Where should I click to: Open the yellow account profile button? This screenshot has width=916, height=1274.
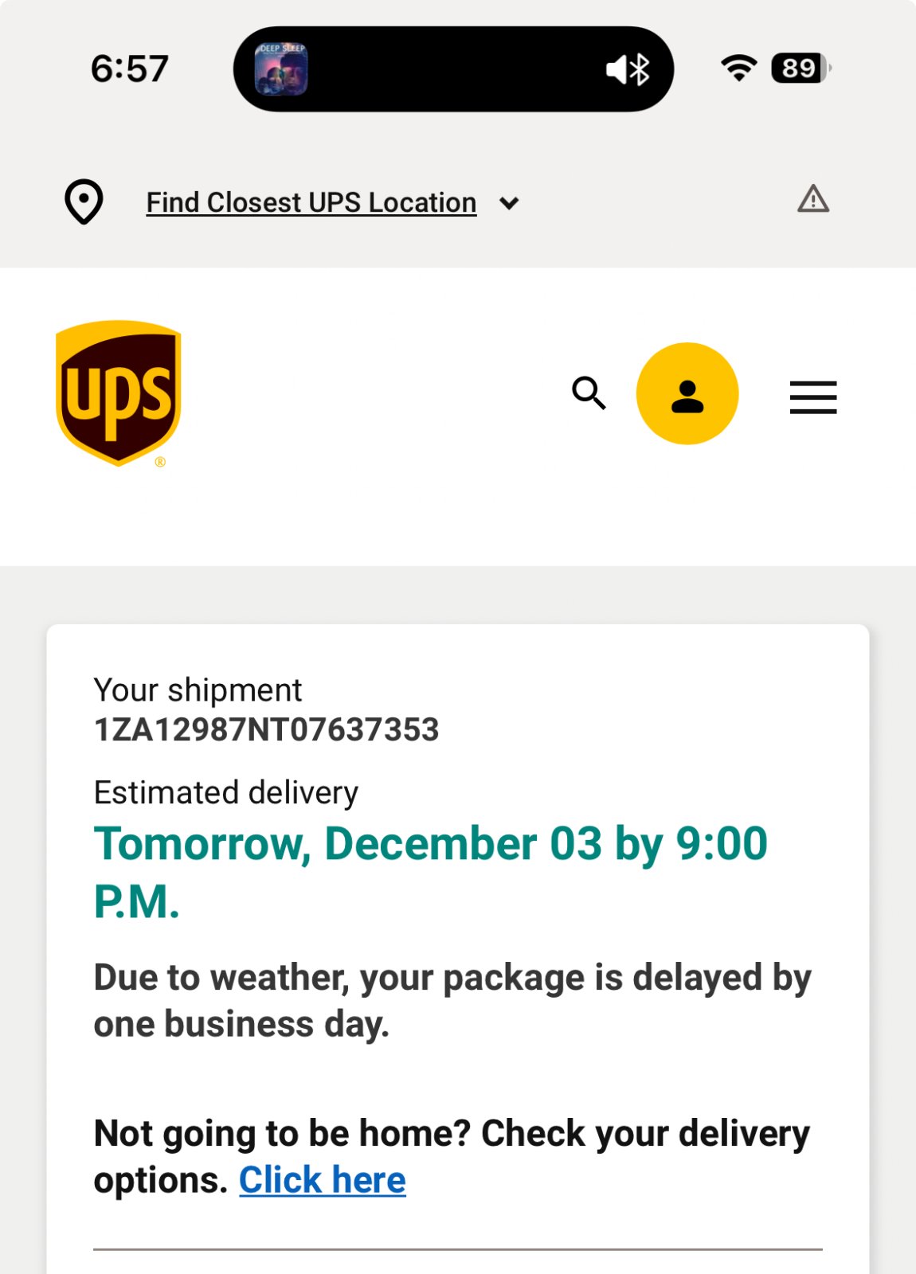point(687,393)
